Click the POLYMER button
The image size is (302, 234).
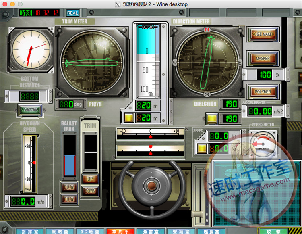pyautogui.click(x=263, y=92)
